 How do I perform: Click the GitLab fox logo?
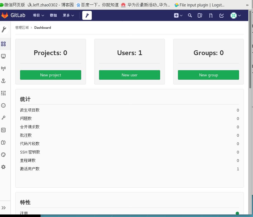pos(5,15)
